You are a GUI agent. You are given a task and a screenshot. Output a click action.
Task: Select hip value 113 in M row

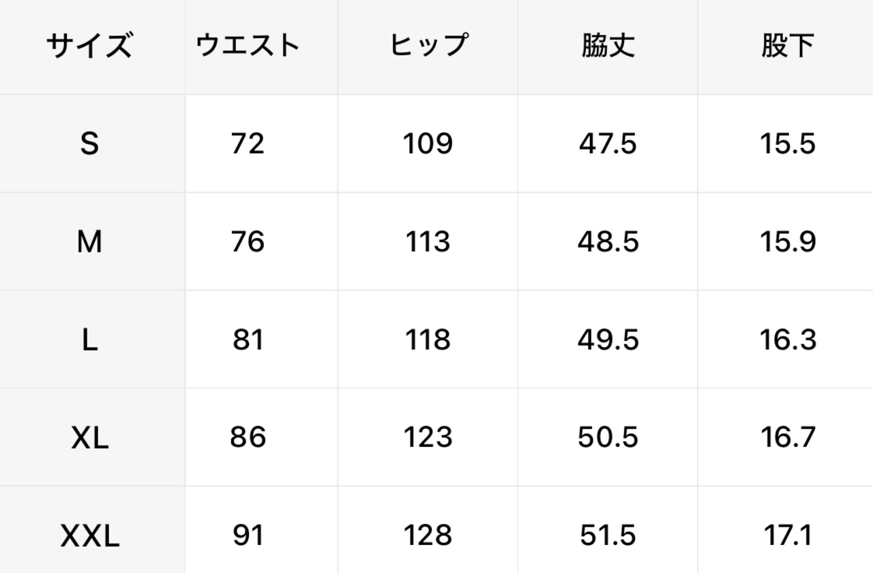428,242
